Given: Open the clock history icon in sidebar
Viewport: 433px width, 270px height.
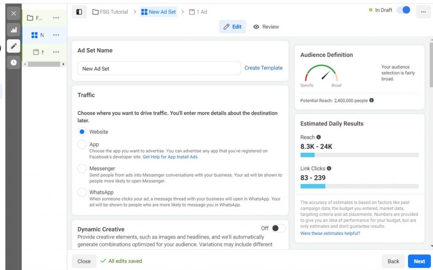Looking at the screenshot, I should pyautogui.click(x=14, y=62).
